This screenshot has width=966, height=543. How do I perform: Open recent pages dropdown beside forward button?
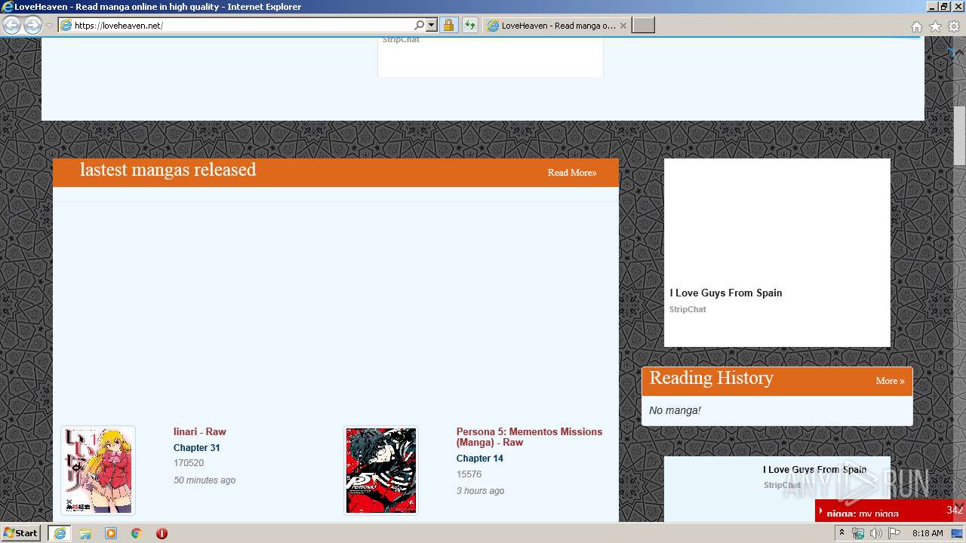tap(49, 26)
